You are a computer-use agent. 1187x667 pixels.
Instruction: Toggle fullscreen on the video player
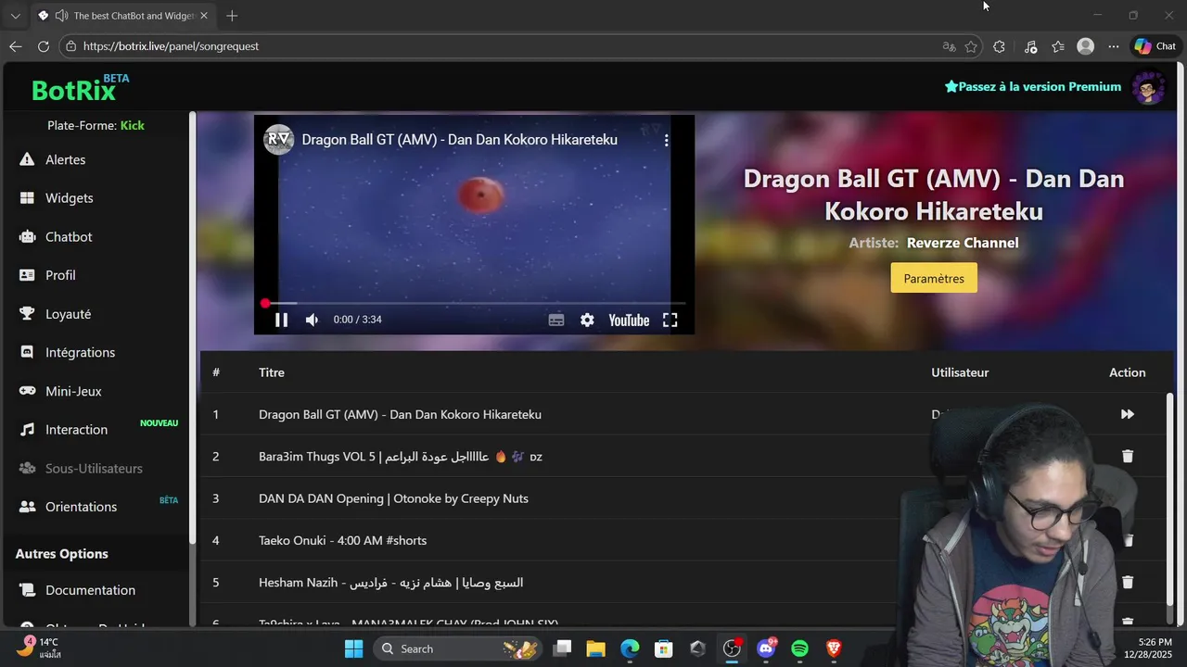[670, 320]
